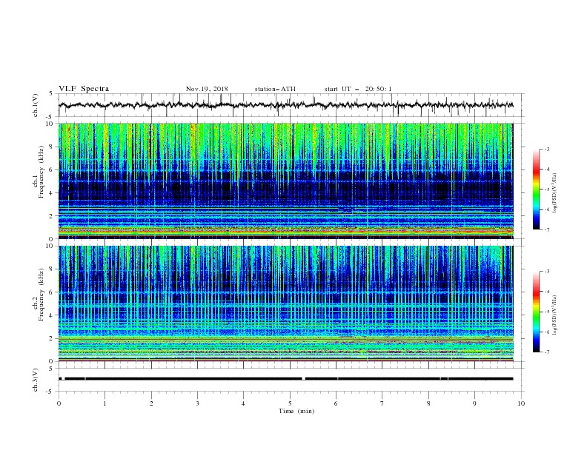The height and width of the screenshot is (453, 587).
Task: Click the lower colorbar's log(PSD) label
Action: pos(555,315)
